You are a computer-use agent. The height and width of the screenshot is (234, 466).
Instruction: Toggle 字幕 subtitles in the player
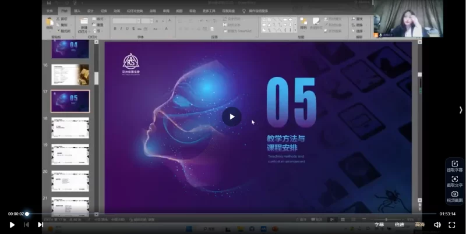(x=379, y=225)
